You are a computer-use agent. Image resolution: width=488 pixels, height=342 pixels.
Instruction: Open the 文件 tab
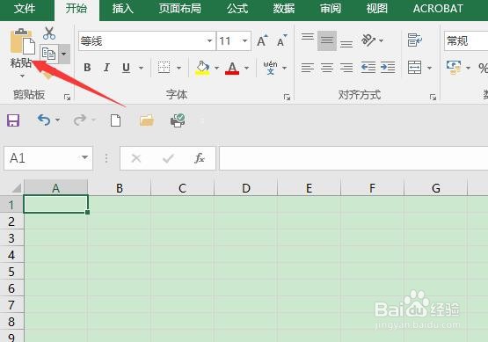[x=25, y=9]
